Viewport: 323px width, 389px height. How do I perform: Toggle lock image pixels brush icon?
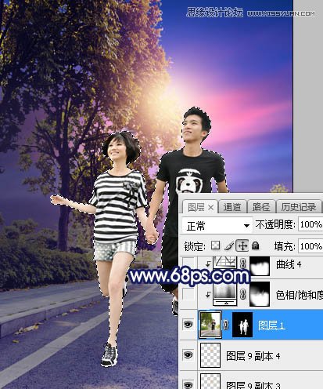coord(228,245)
